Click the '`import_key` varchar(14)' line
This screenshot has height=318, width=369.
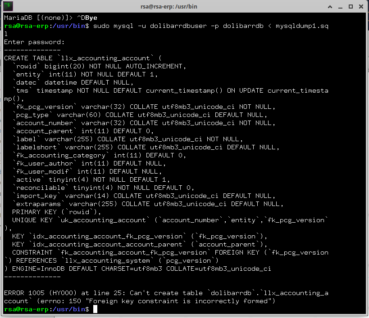144,196
